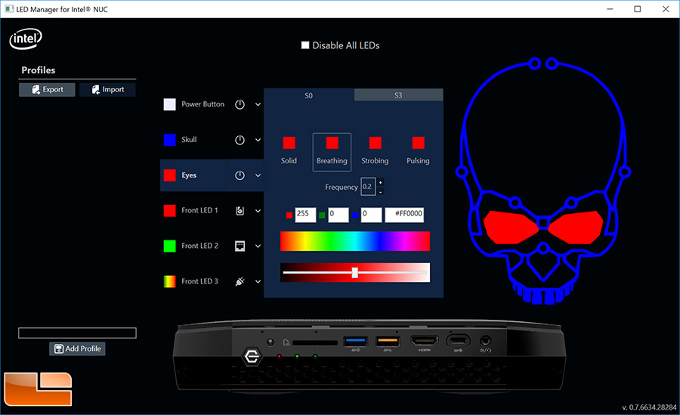The width and height of the screenshot is (680, 415).
Task: Expand the Front LED 1 dropdown chevron
Action: pyautogui.click(x=258, y=211)
